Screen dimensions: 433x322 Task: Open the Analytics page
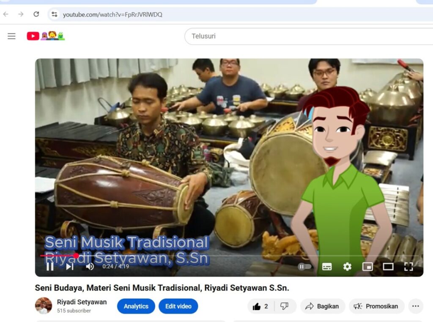pos(136,306)
